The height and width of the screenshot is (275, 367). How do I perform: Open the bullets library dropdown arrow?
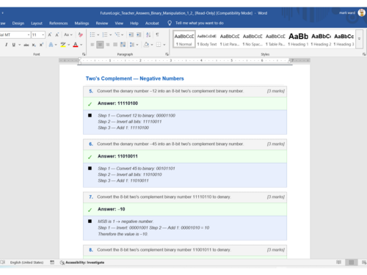pyautogui.click(x=98, y=34)
